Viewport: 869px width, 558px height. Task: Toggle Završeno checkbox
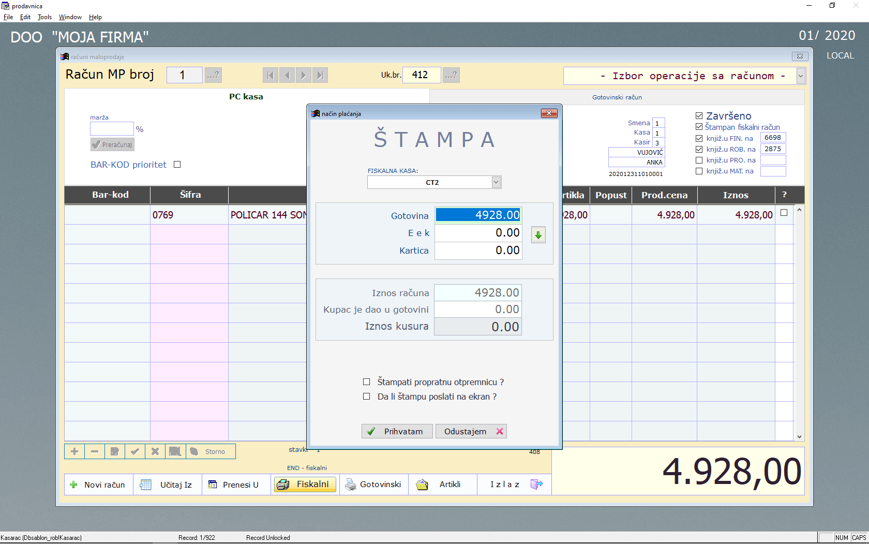[699, 116]
